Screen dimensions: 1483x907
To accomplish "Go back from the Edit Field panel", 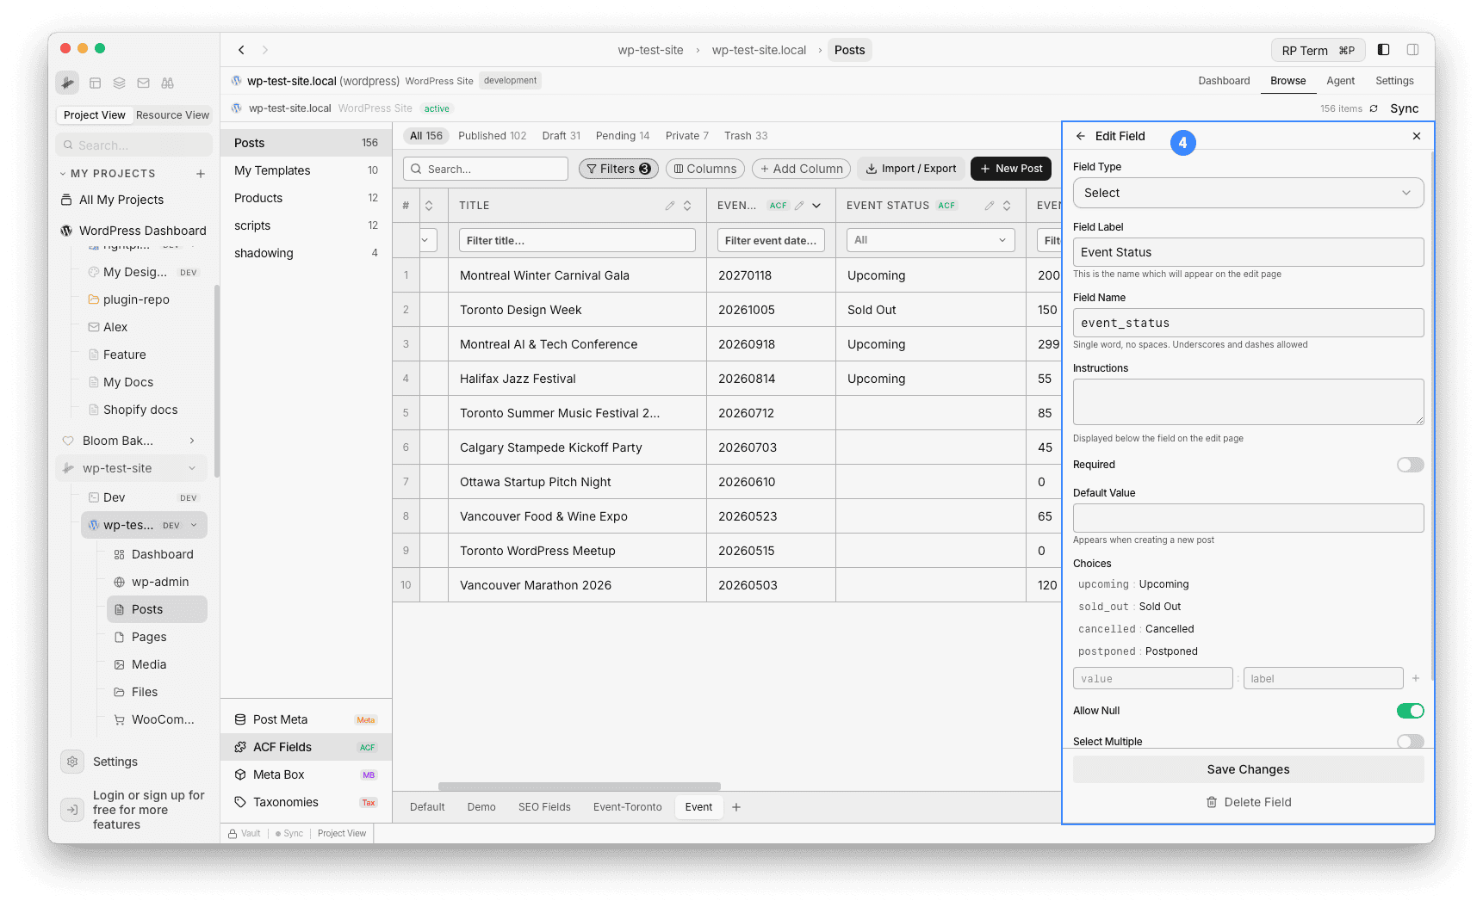I will point(1081,136).
